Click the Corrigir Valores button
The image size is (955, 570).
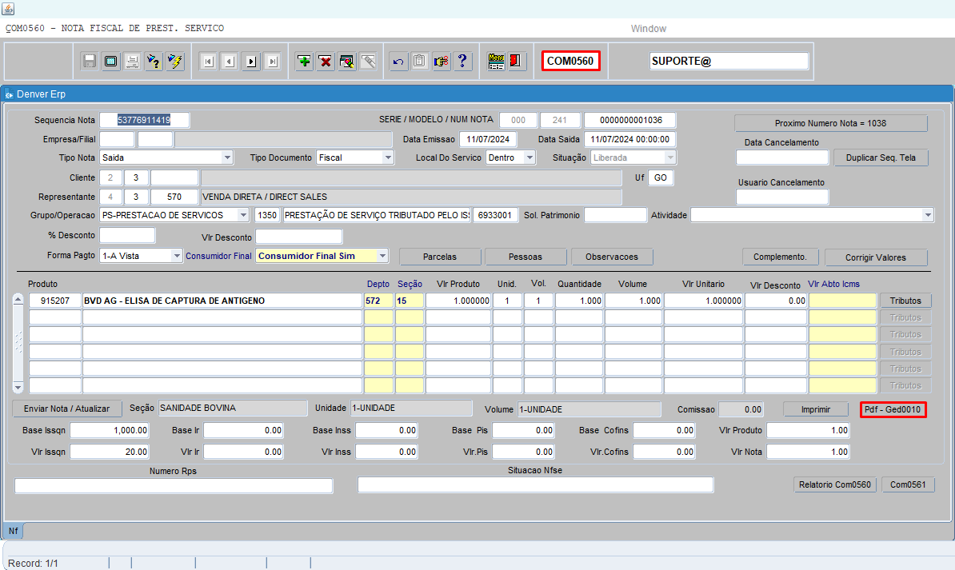876,257
